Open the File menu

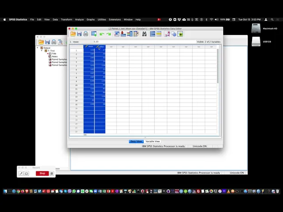32,19
